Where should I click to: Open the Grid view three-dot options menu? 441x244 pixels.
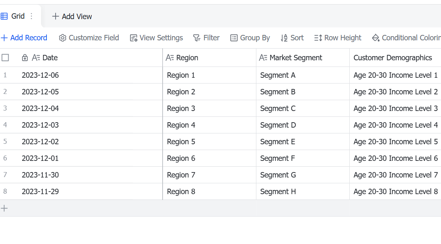32,16
